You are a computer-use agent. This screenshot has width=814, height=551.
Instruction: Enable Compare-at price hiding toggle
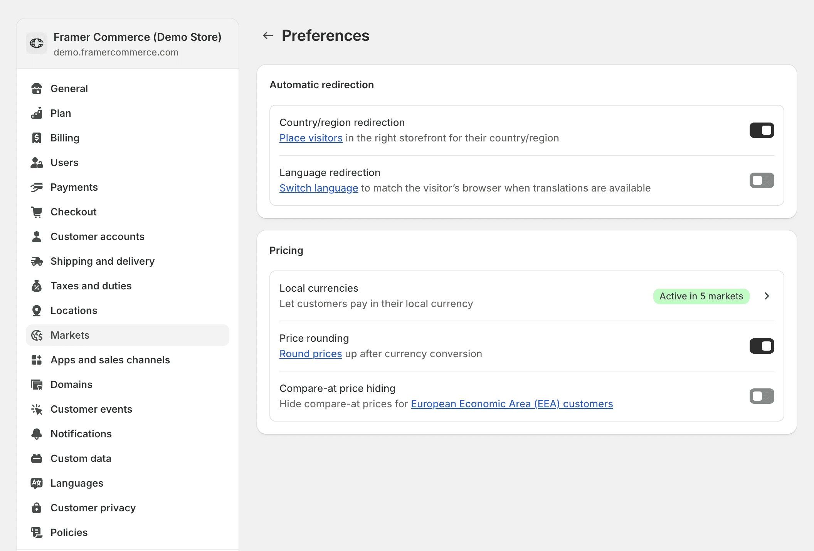point(762,396)
